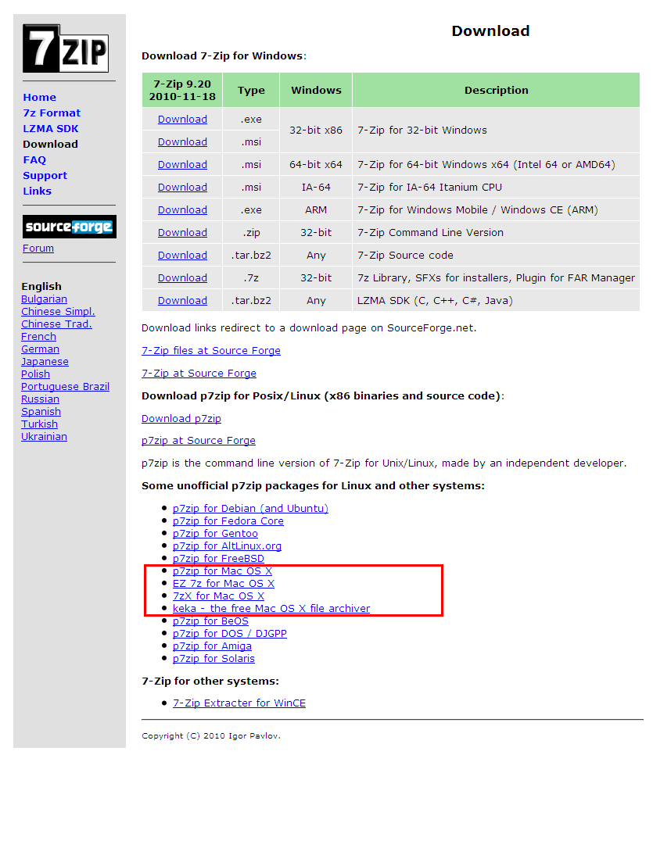Open p7zip for BeOS
The image size is (653, 855).
click(x=210, y=621)
